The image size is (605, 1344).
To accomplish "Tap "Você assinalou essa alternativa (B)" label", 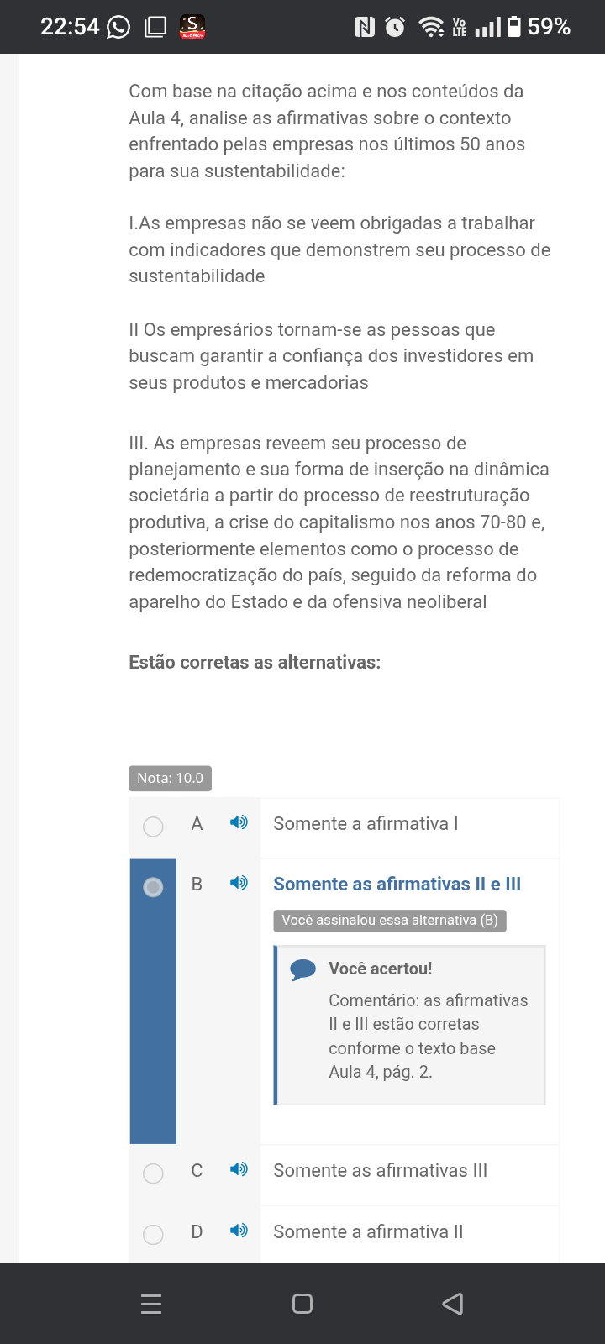I will pos(390,921).
